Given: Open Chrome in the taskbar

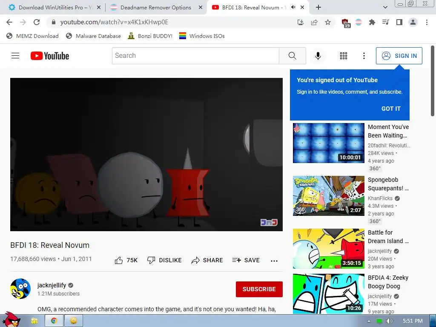Looking at the screenshot, I should [54, 321].
